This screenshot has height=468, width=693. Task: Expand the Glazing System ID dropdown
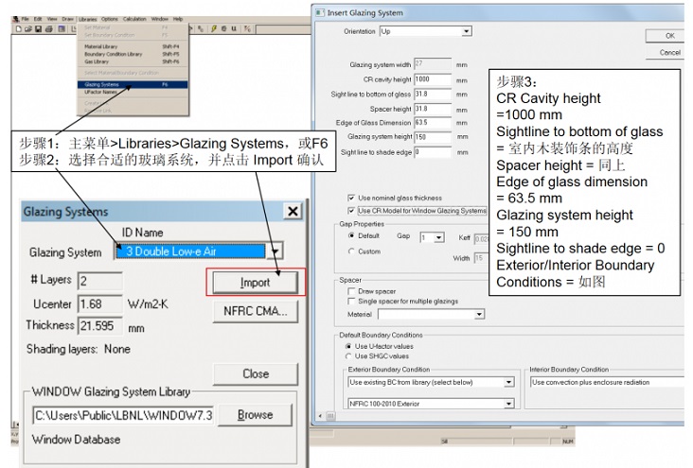point(275,251)
